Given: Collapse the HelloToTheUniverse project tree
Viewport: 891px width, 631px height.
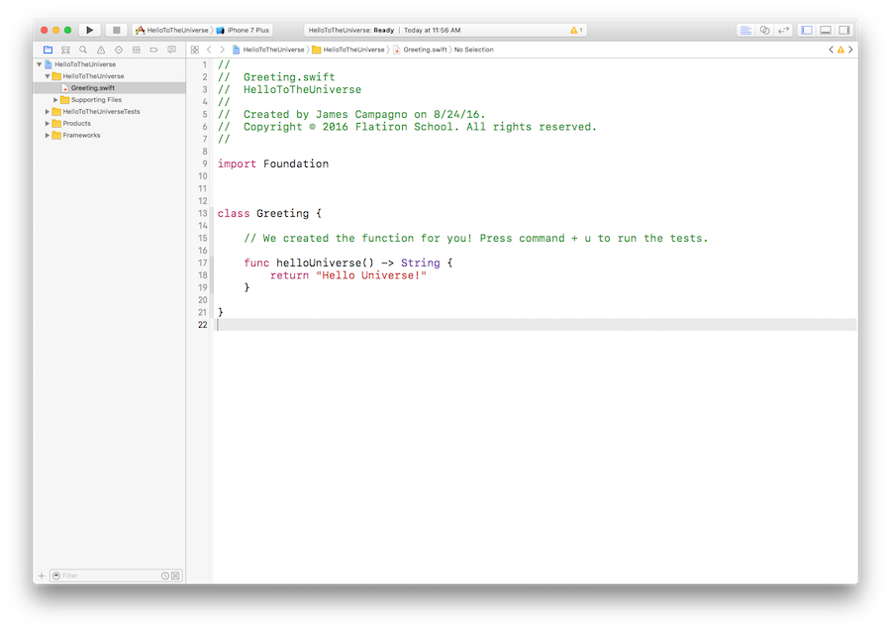Looking at the screenshot, I should coord(37,63).
